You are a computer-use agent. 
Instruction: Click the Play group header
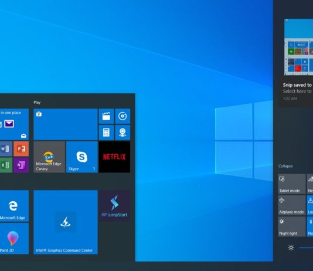(x=37, y=102)
